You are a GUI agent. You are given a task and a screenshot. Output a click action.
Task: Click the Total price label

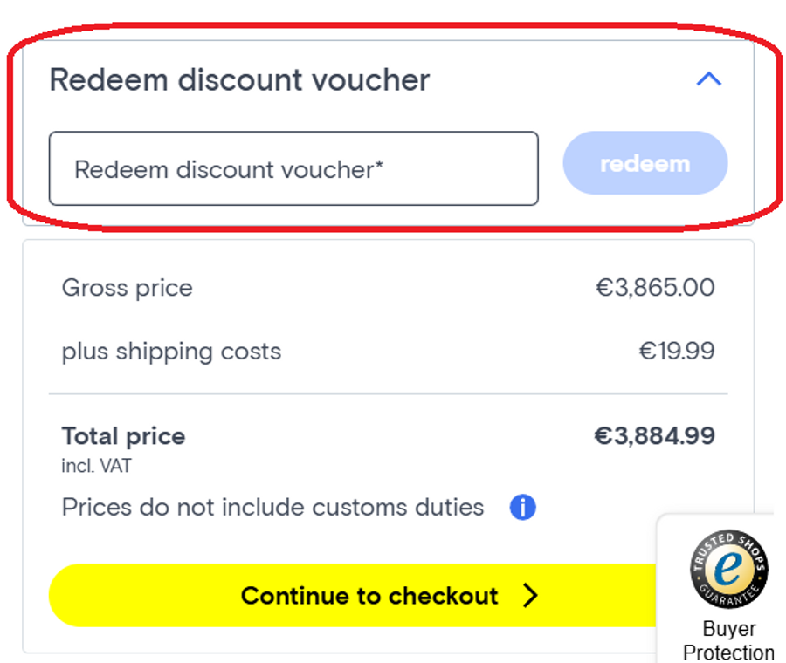click(123, 436)
